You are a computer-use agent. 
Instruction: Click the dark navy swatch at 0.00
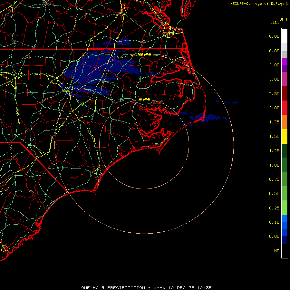click(285, 240)
